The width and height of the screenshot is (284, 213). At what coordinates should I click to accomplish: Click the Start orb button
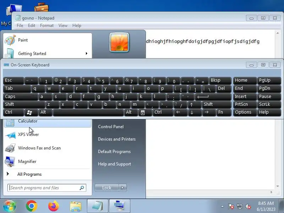click(x=10, y=206)
